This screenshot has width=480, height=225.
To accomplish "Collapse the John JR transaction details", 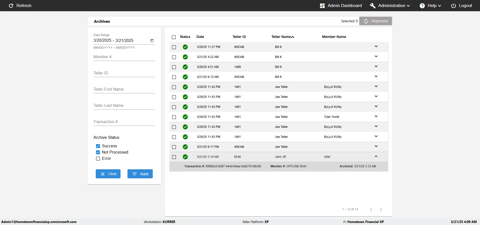I will click(x=376, y=156).
